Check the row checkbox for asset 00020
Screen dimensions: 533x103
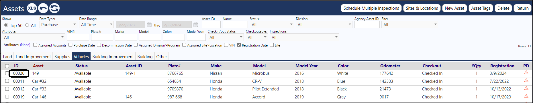(7, 73)
